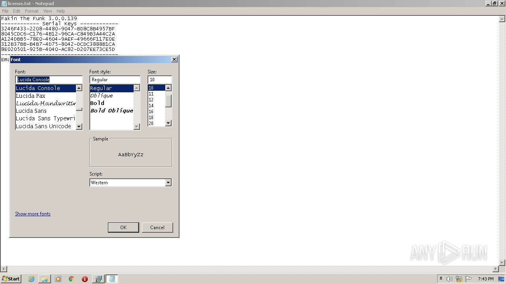Open Internet Explorer from the taskbar
This screenshot has height=284, width=506.
[31, 279]
